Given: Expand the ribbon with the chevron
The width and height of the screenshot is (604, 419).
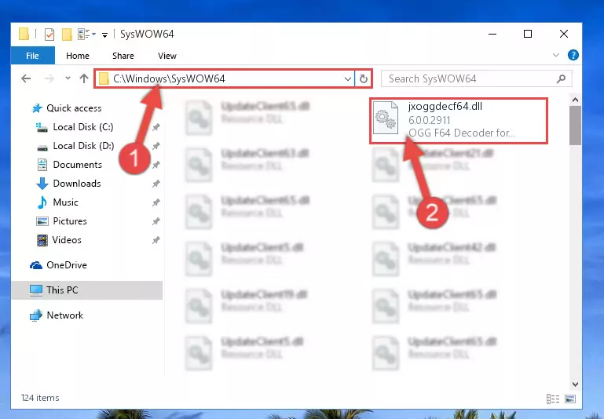Looking at the screenshot, I should pyautogui.click(x=556, y=55).
